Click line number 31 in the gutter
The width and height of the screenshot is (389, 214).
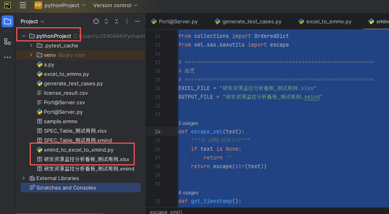pos(158,201)
